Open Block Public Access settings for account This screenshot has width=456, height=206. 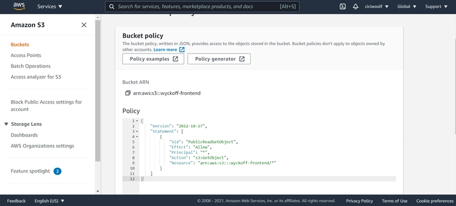[46, 106]
